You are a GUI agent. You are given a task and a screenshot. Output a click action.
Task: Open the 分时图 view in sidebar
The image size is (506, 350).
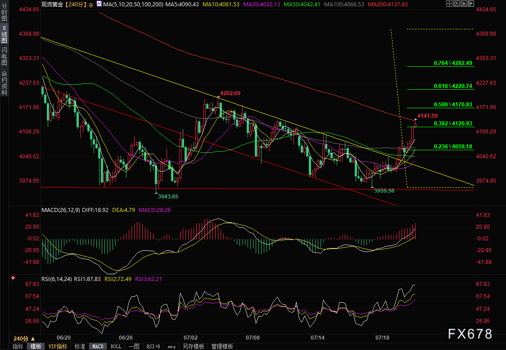[x=4, y=13]
